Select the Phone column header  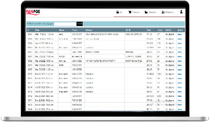click(74, 30)
